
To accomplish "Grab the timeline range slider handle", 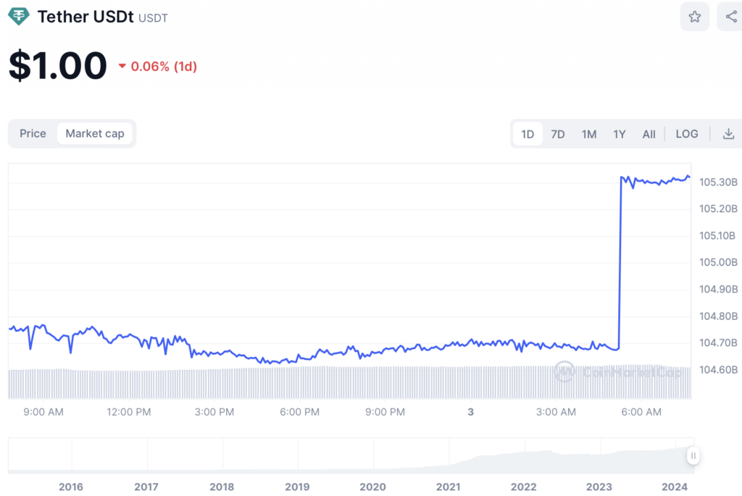I will click(693, 455).
